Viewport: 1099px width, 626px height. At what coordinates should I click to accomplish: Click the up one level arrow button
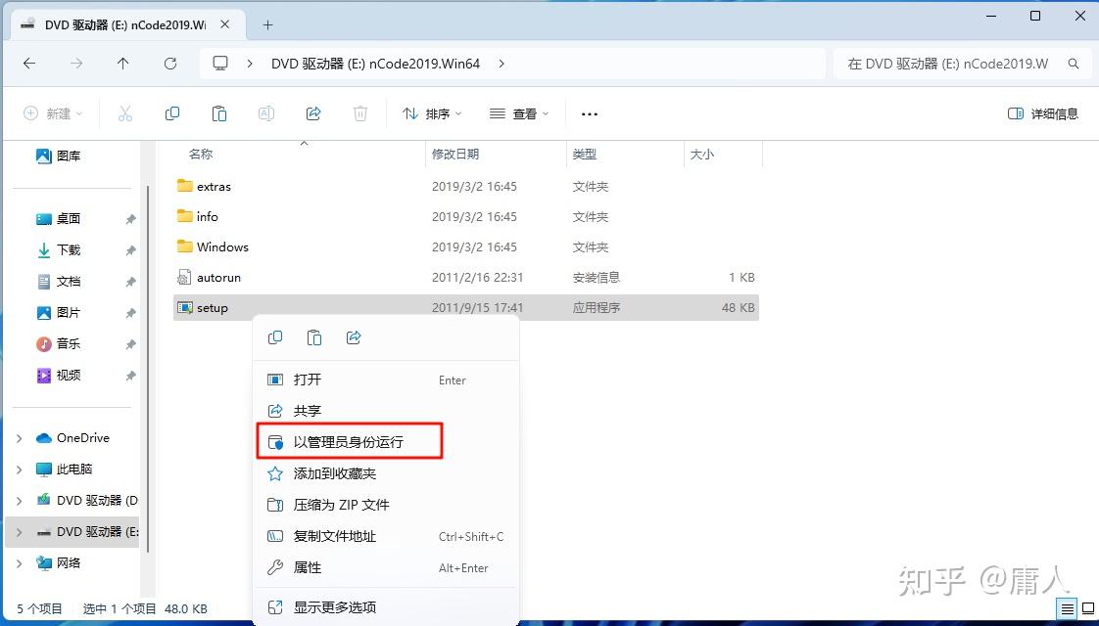pos(122,63)
